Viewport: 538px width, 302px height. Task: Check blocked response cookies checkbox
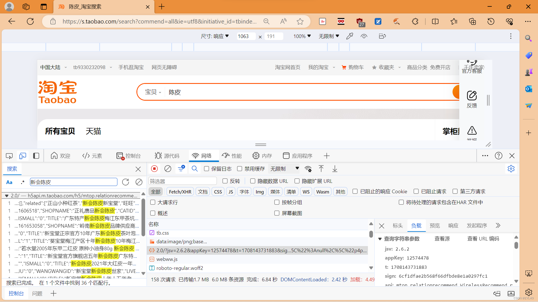point(355,191)
